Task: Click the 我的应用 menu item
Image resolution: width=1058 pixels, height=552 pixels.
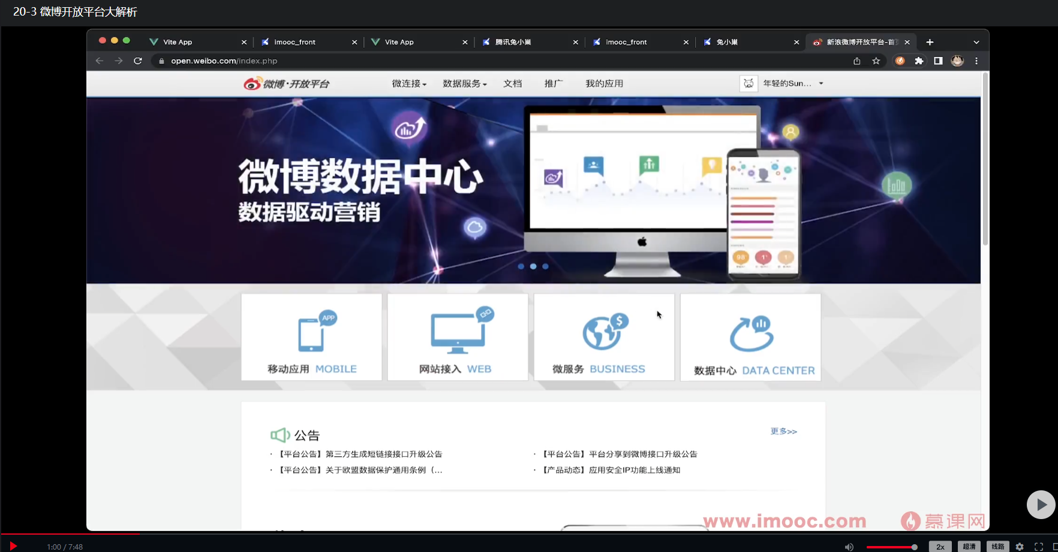Action: [x=603, y=83]
